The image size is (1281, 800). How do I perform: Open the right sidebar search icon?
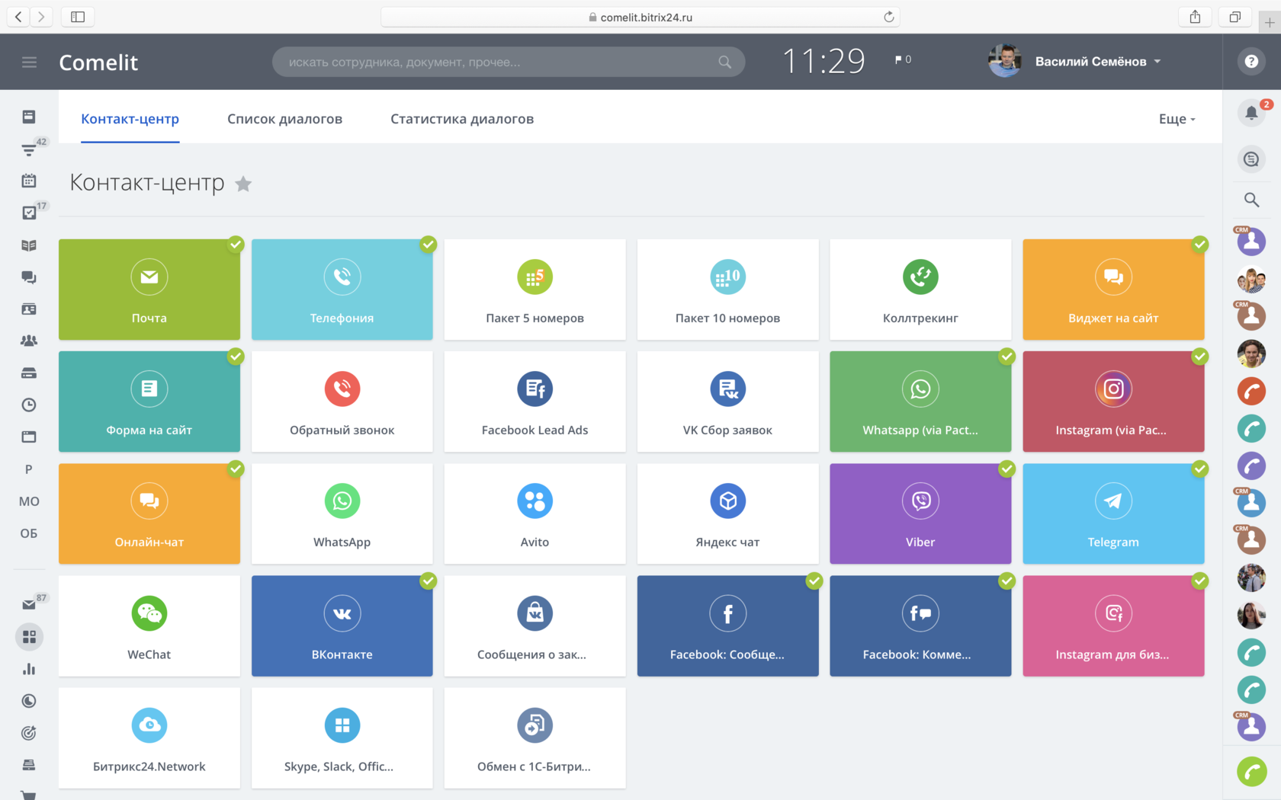(1251, 200)
